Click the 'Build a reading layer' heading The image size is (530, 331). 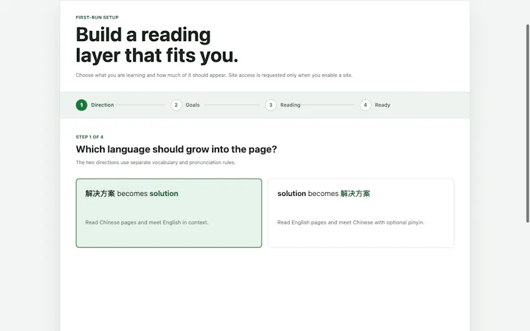(157, 45)
